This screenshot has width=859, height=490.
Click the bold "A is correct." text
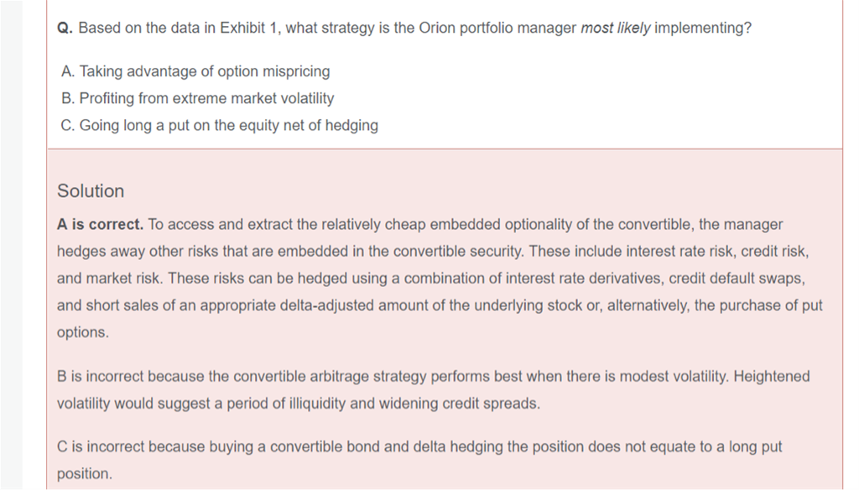(101, 224)
